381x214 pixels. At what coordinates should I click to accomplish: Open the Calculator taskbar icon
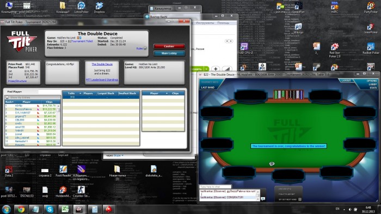(x=94, y=209)
